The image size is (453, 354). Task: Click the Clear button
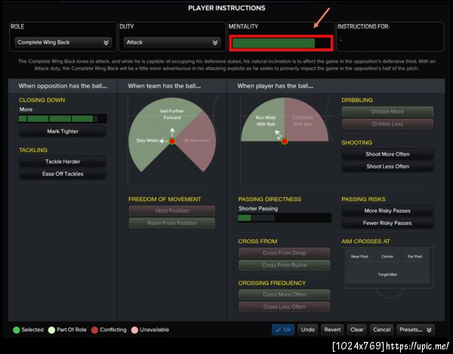pos(357,330)
